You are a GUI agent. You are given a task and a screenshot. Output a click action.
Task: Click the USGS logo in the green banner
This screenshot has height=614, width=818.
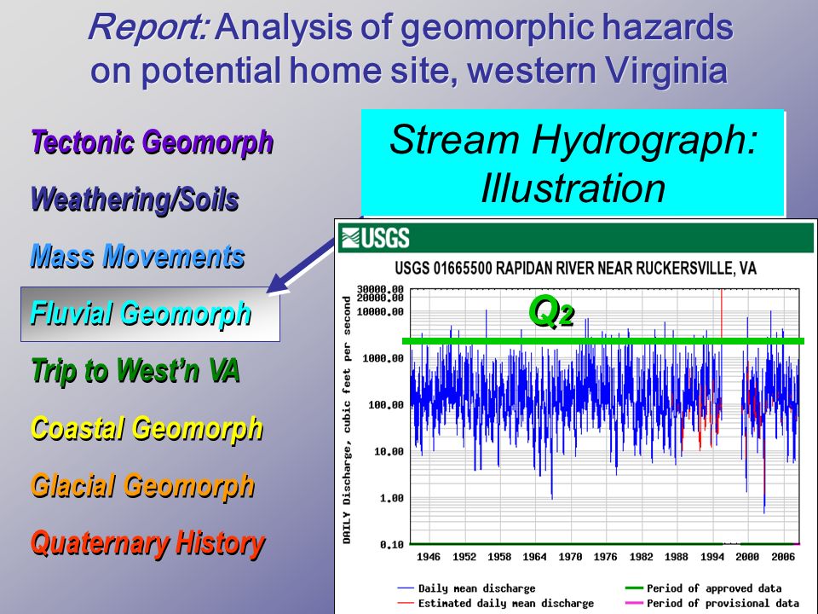click(375, 238)
